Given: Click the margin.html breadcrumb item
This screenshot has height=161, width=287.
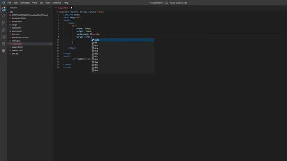Looking at the screenshot, I should [63, 12].
